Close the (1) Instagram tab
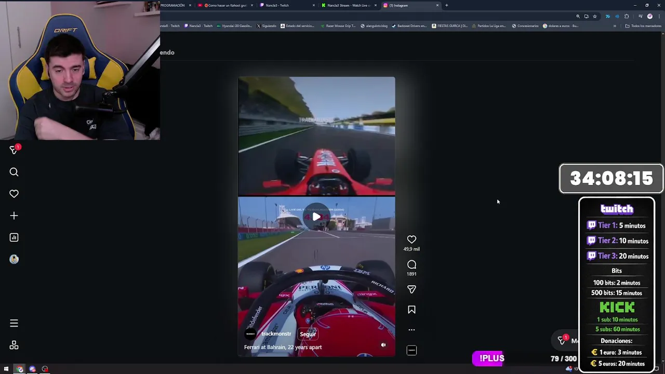The height and width of the screenshot is (374, 665). 437,5
